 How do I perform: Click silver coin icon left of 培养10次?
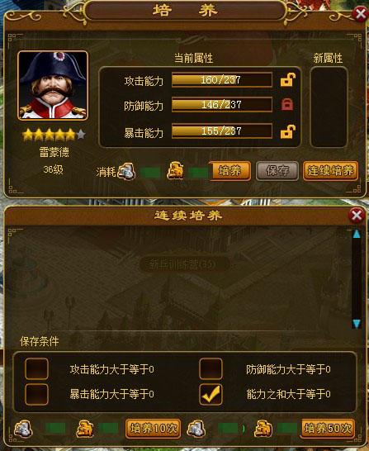coord(23,430)
